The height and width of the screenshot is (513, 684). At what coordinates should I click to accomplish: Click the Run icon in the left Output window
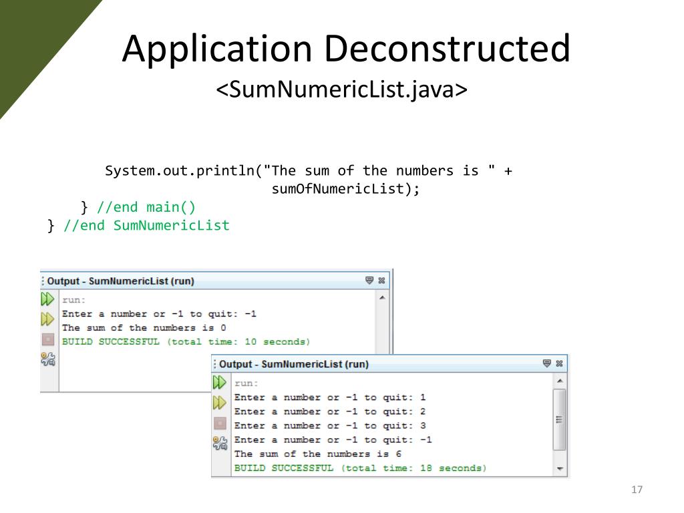coord(47,299)
